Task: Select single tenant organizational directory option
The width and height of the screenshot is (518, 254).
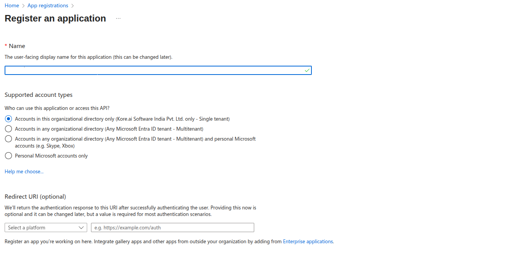Action: click(8, 119)
